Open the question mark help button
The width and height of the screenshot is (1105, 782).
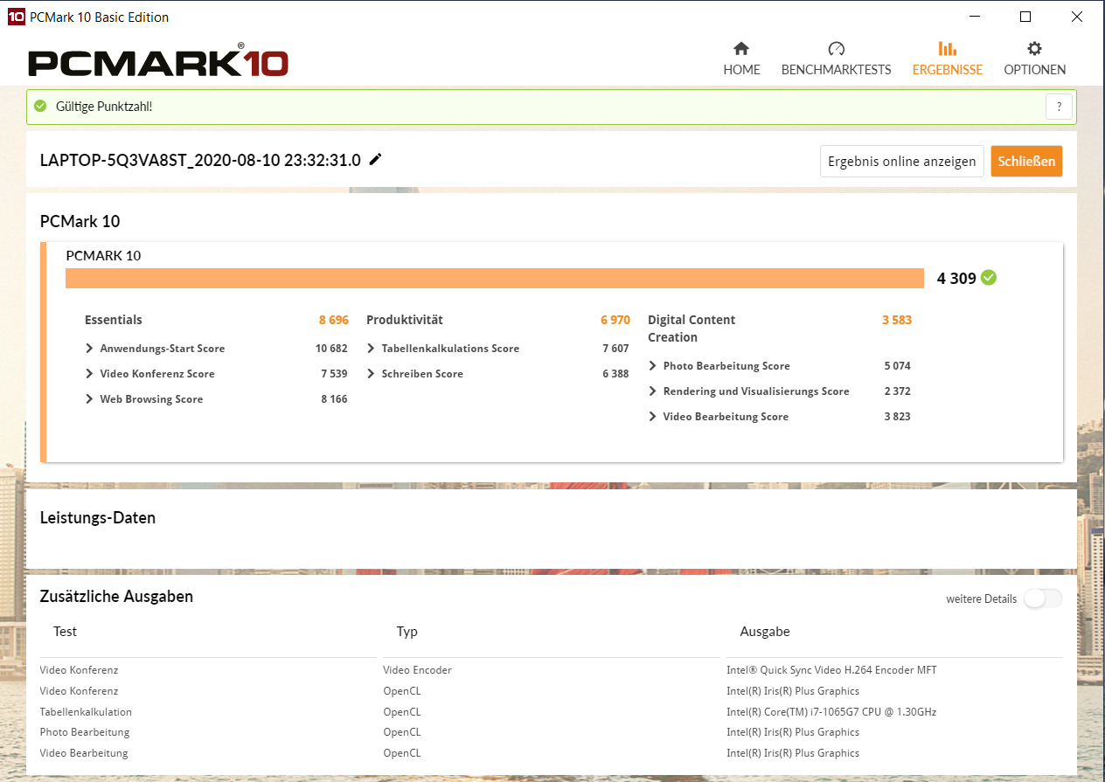tap(1059, 107)
